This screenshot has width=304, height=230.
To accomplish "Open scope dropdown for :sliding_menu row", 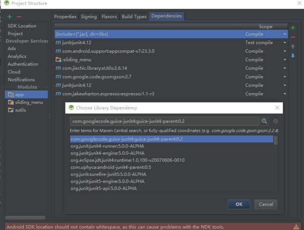I will tap(285, 60).
